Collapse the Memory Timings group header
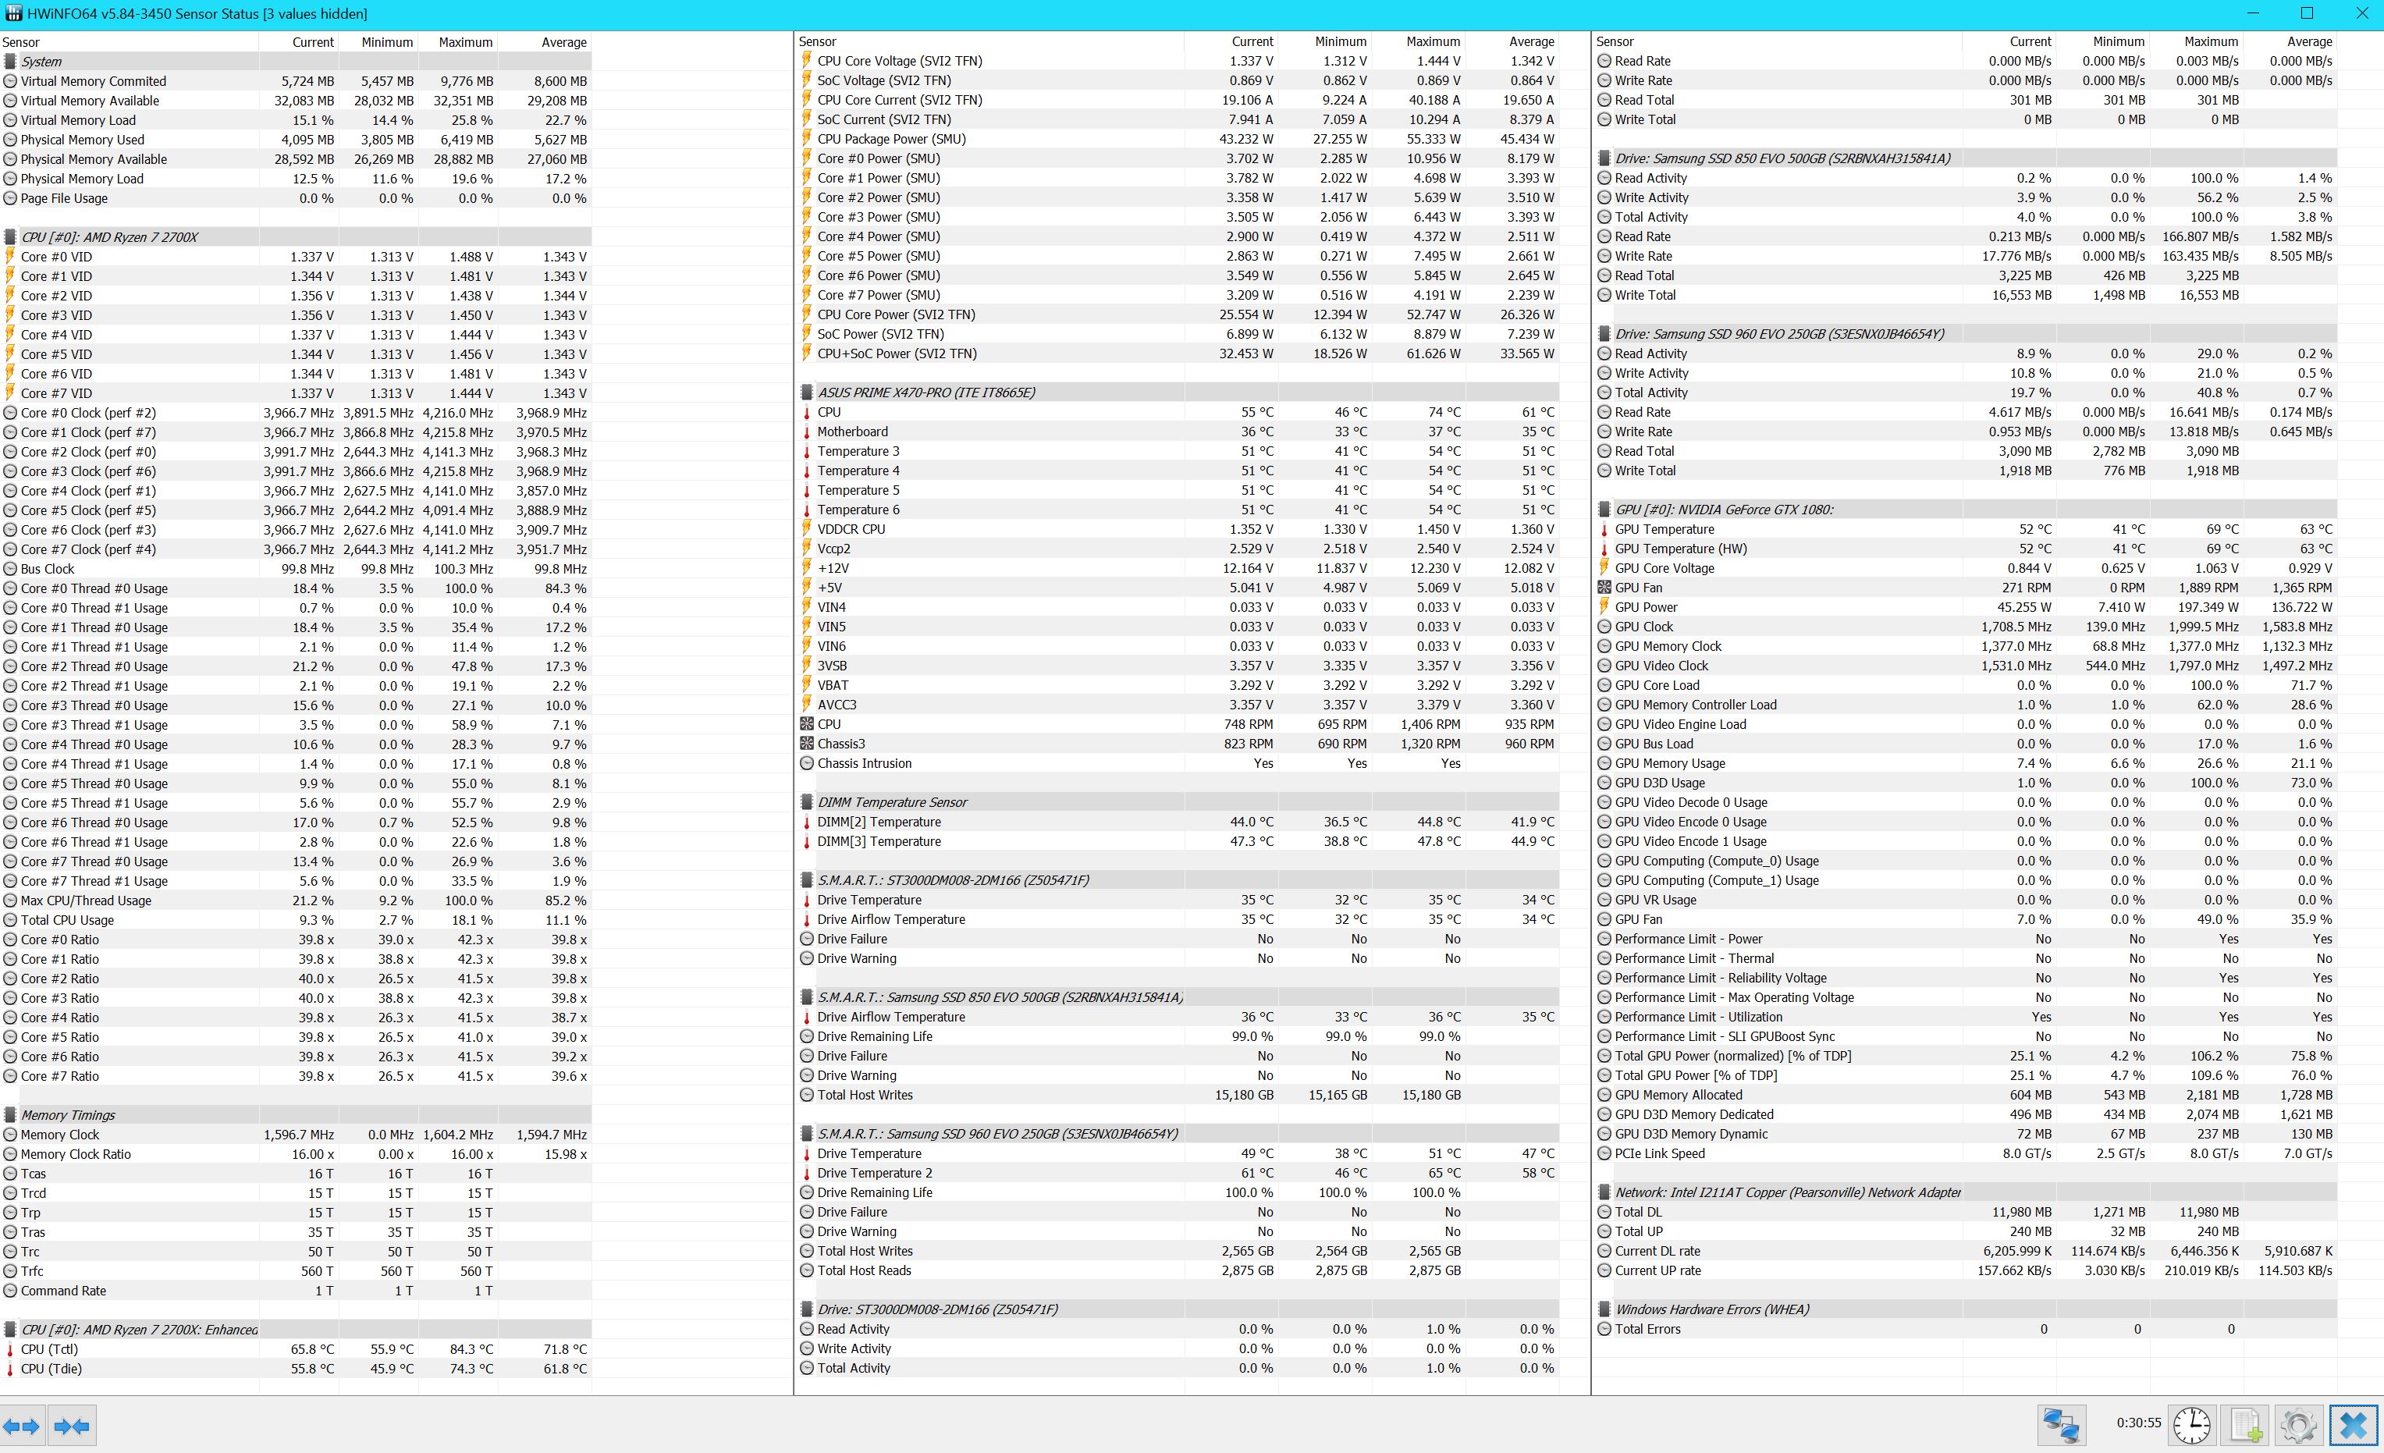Screen dimensions: 2384x1453 tap(68, 1115)
